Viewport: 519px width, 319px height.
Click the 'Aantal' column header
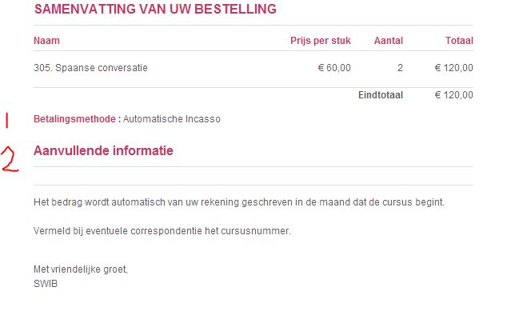[389, 41]
